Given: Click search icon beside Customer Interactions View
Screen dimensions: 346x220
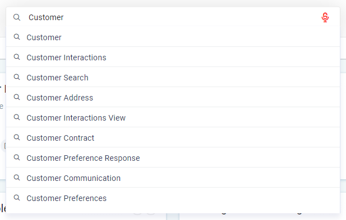Looking at the screenshot, I should pyautogui.click(x=17, y=117).
